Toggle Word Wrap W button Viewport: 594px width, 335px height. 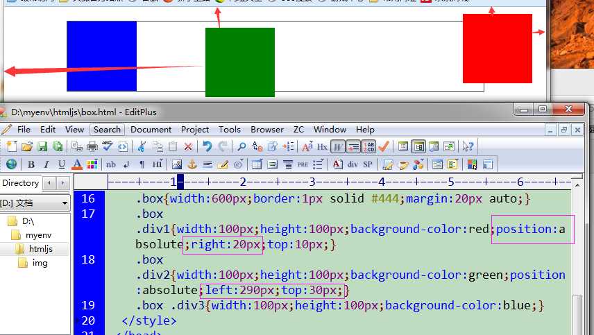click(337, 146)
